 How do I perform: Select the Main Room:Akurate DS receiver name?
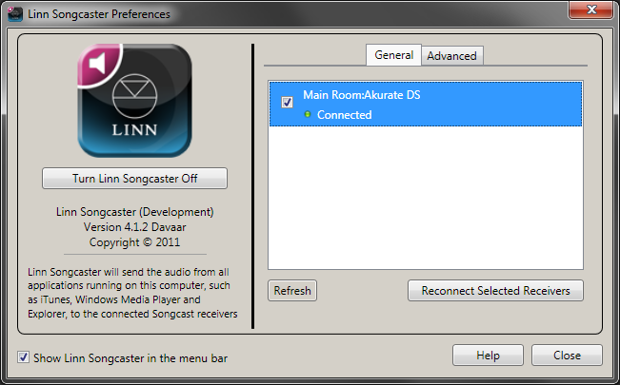click(x=361, y=95)
